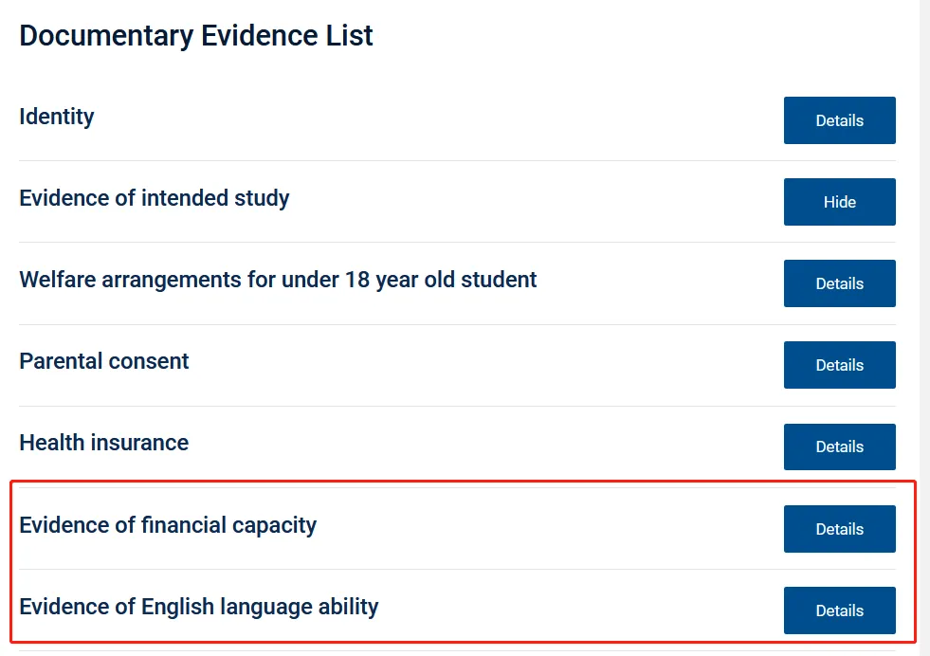930x656 pixels.
Task: Click the Identity row heading
Action: pos(57,117)
